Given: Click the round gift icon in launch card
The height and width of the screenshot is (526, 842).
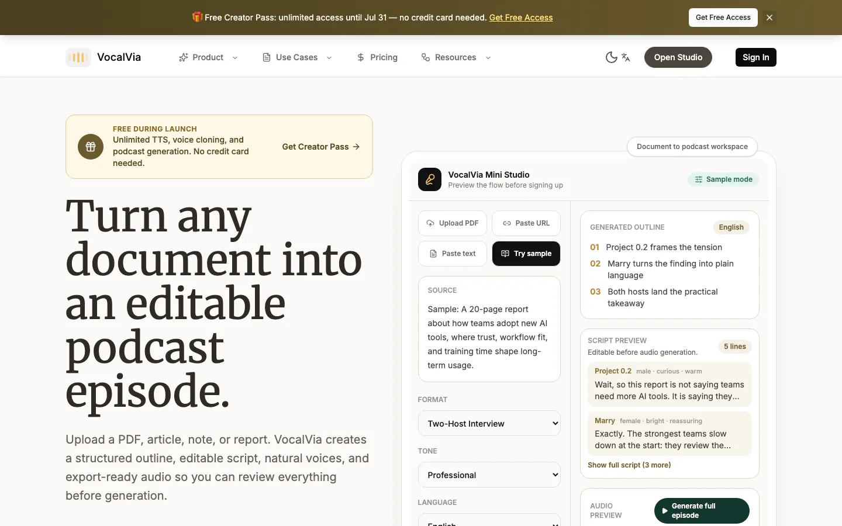Looking at the screenshot, I should click(x=91, y=147).
